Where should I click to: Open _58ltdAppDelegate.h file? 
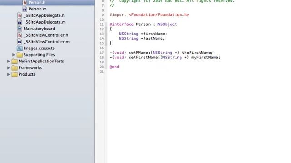click(x=44, y=15)
